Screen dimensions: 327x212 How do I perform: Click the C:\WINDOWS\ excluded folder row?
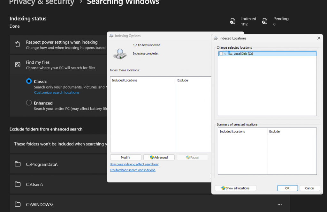[x=150, y=204]
